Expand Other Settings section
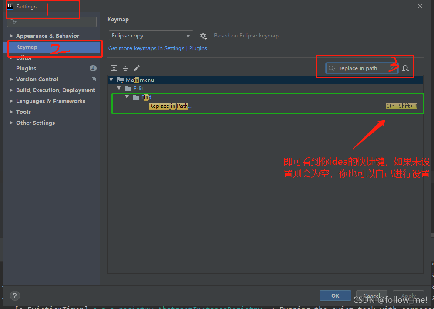 click(x=11, y=123)
